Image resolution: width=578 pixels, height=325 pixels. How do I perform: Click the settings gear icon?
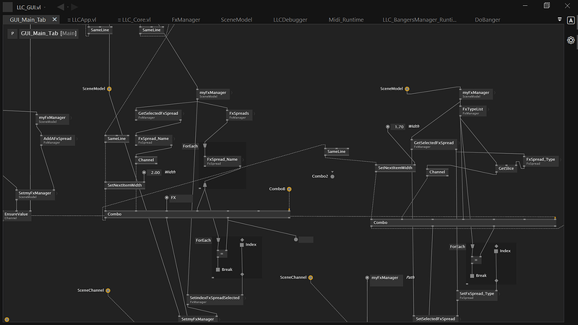click(x=571, y=40)
